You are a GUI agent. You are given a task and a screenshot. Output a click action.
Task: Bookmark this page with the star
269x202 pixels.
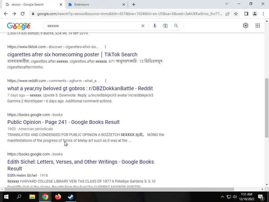pos(236,14)
